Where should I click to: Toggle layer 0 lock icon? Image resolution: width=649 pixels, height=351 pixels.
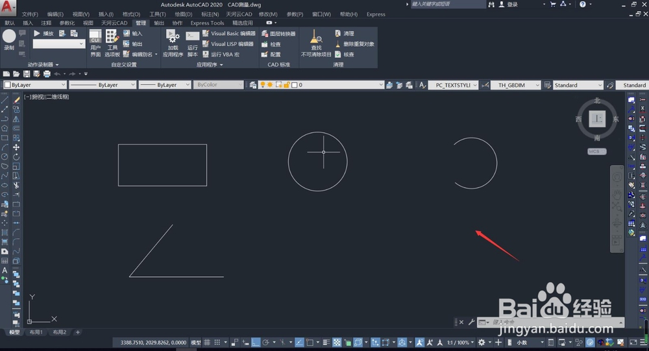pos(286,85)
